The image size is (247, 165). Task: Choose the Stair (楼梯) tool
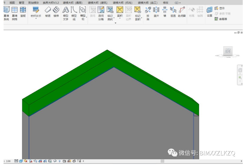click(56, 11)
